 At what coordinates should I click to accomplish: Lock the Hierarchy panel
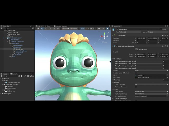click(x=31, y=26)
